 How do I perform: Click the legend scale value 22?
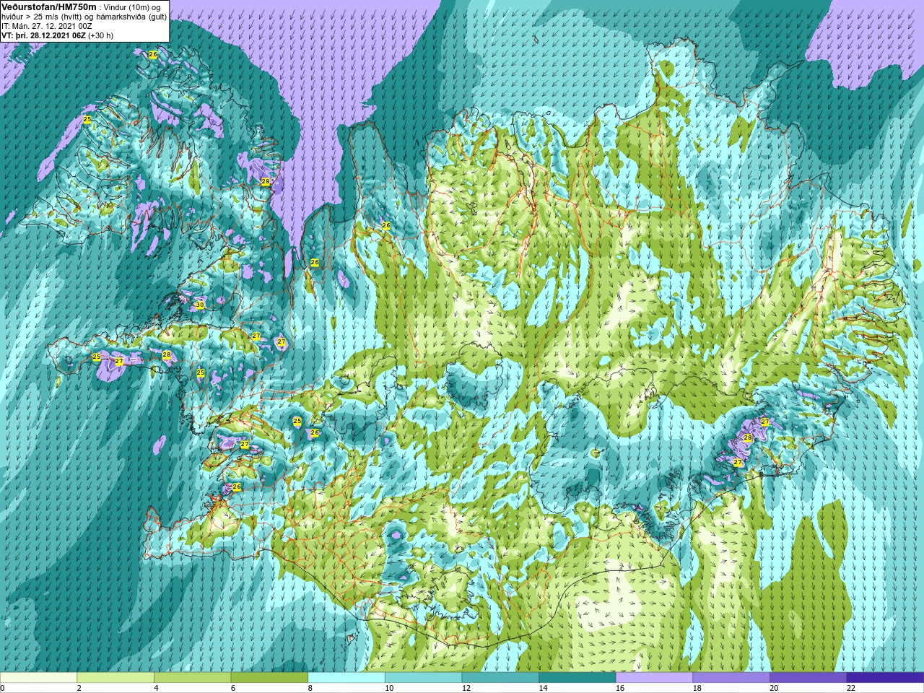[850, 688]
